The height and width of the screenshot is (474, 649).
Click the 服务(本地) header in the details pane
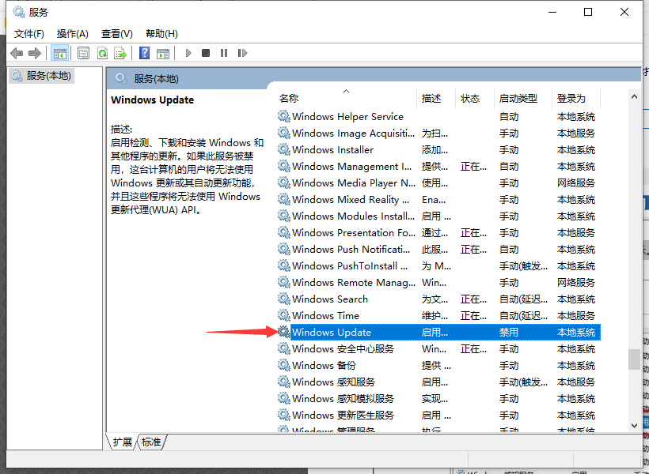coord(157,78)
